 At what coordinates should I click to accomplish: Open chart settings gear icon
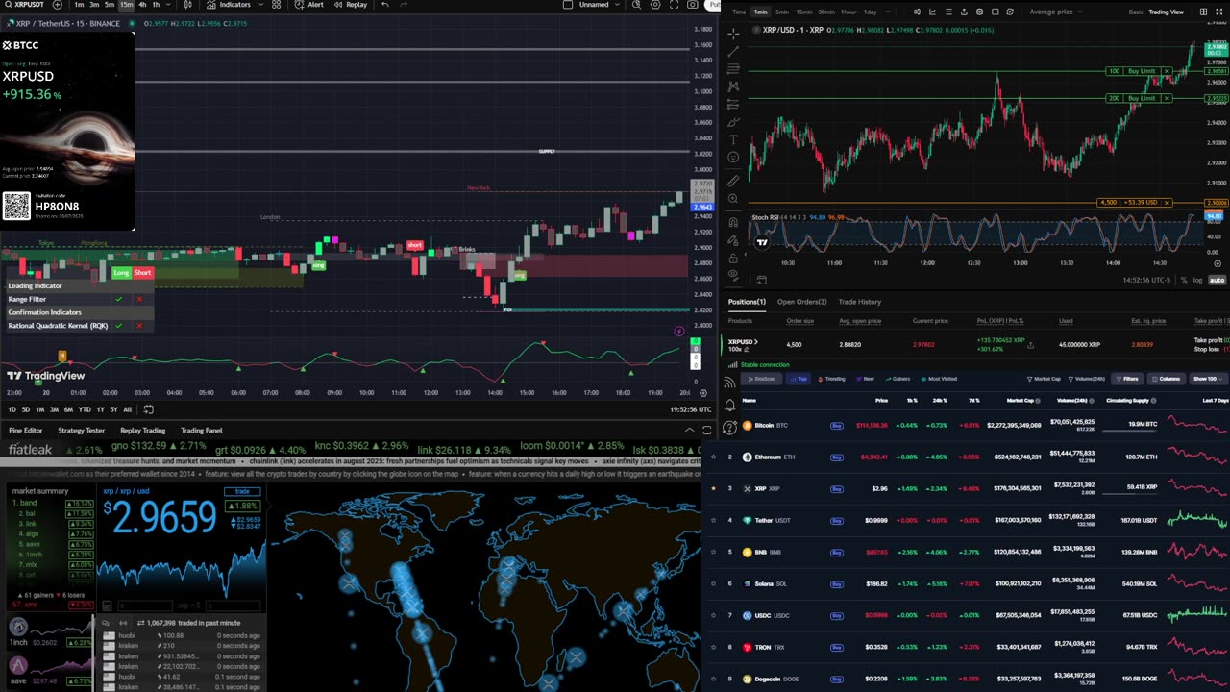pos(655,5)
